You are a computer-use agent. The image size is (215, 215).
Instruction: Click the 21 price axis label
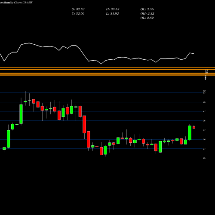tap(204, 149)
